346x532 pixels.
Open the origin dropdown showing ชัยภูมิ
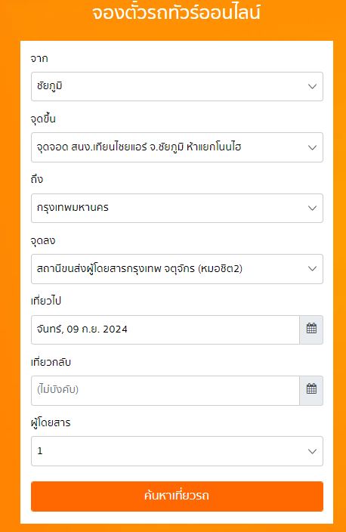click(x=177, y=86)
